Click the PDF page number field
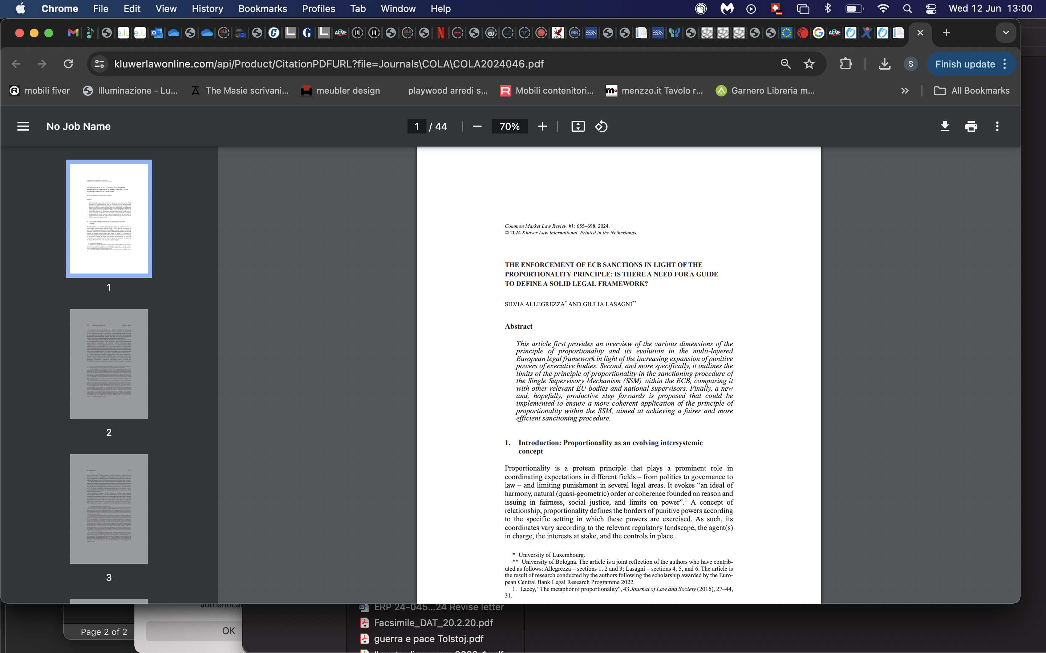The image size is (1046, 653). (416, 126)
